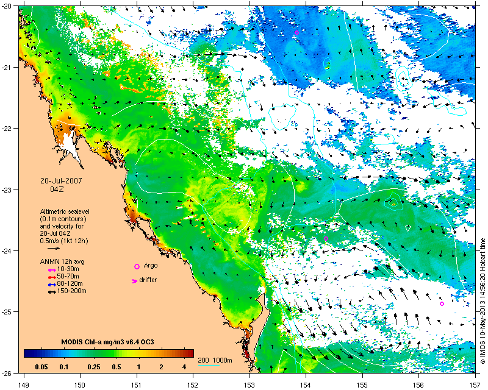Image resolution: width=488 pixels, height=390 pixels.
Task: Click the small white triangle marker near 23.6S 155.8E
Action: coord(407,229)
